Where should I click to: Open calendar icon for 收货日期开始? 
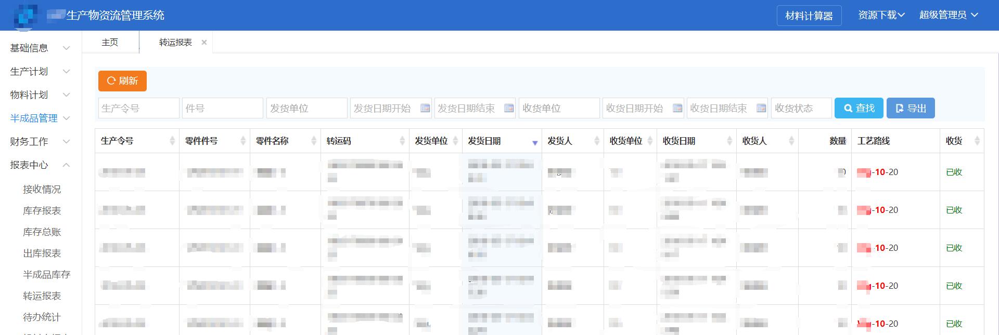click(677, 108)
